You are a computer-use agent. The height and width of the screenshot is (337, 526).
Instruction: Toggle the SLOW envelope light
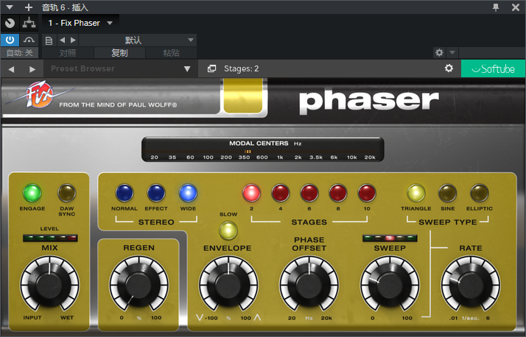pos(228,231)
